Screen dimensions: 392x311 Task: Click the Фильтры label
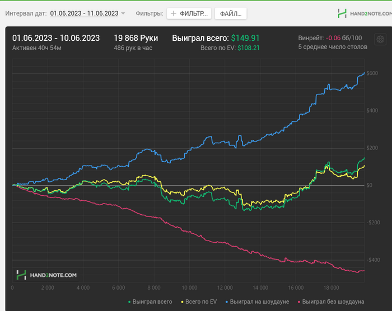tap(150, 13)
